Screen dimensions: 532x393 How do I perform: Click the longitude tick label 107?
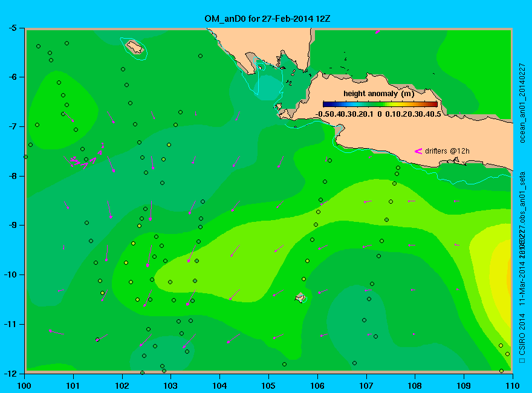(366, 386)
